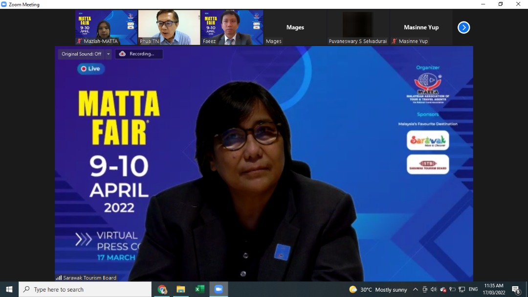Open the Original Sound options dropdown arrow
The image size is (528, 297).
point(108,54)
